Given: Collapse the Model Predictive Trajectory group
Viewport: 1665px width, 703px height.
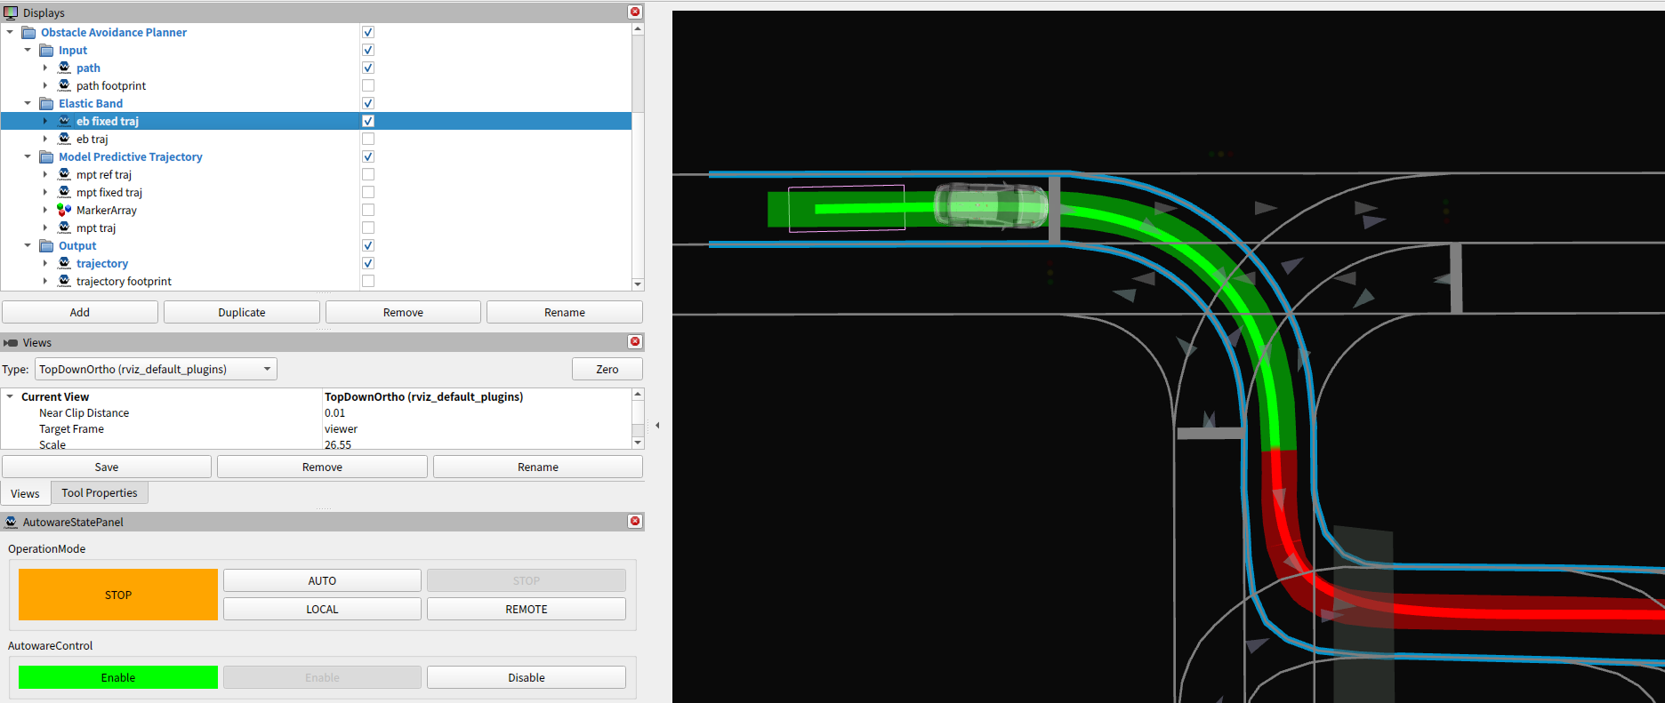Looking at the screenshot, I should 28,156.
